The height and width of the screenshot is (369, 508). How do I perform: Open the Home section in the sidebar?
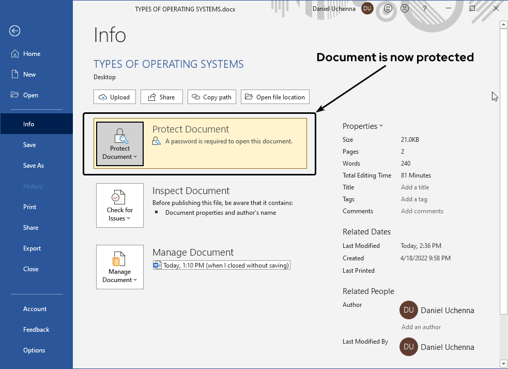pos(31,53)
